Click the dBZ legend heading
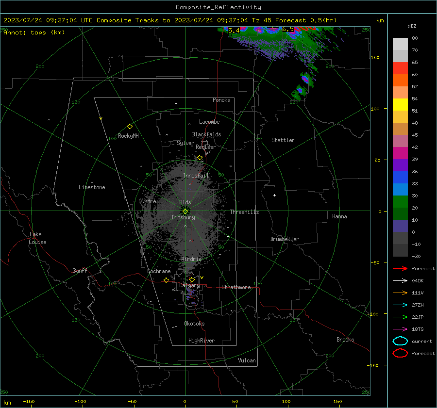Image resolution: width=437 pixels, height=408 pixels. pos(412,26)
